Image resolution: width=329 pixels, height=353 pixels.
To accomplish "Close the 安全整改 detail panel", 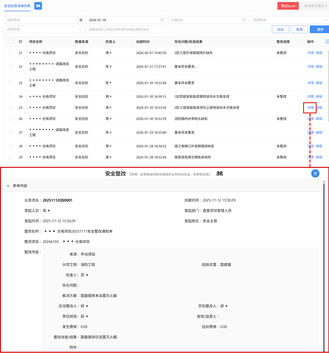I will tap(315, 173).
